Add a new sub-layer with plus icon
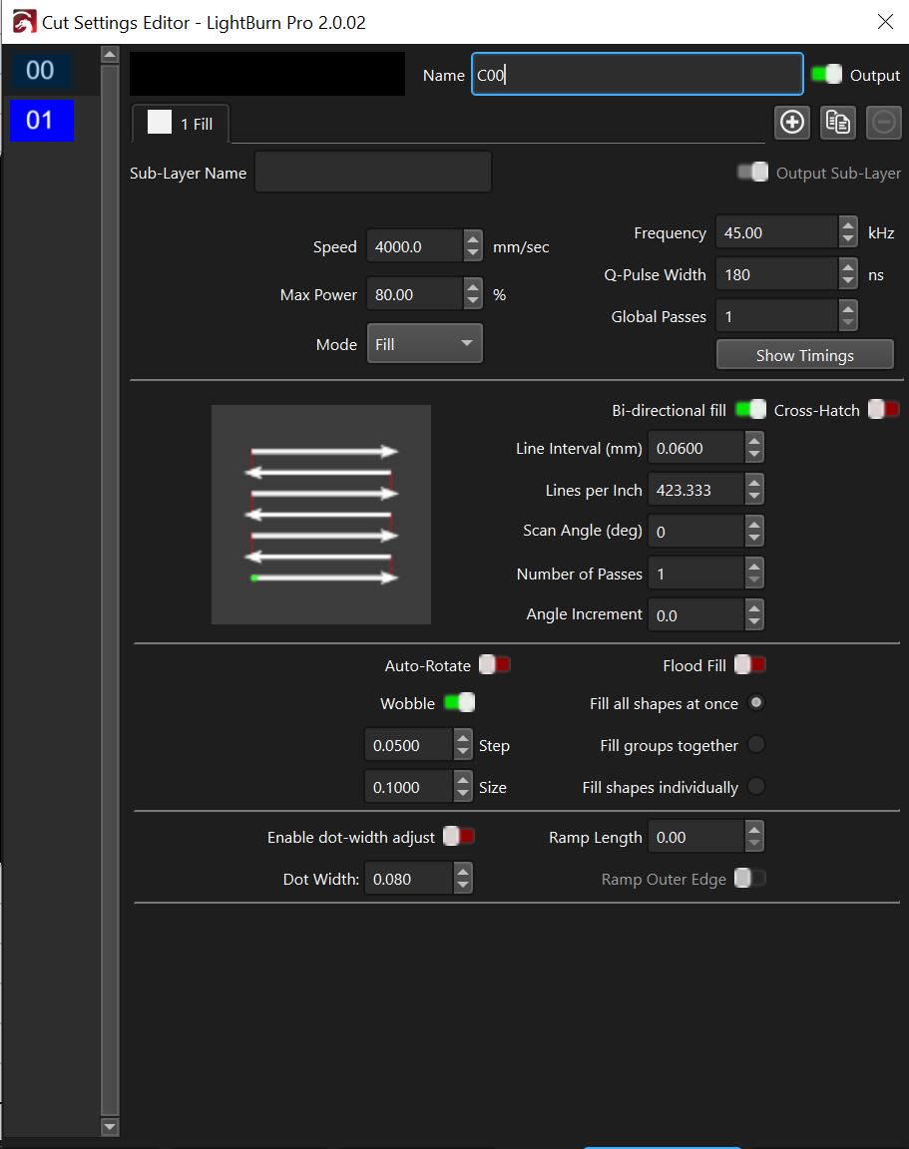 point(791,122)
